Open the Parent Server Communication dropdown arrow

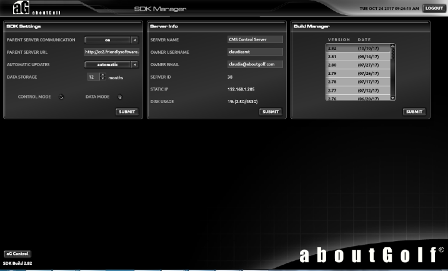[134, 40]
